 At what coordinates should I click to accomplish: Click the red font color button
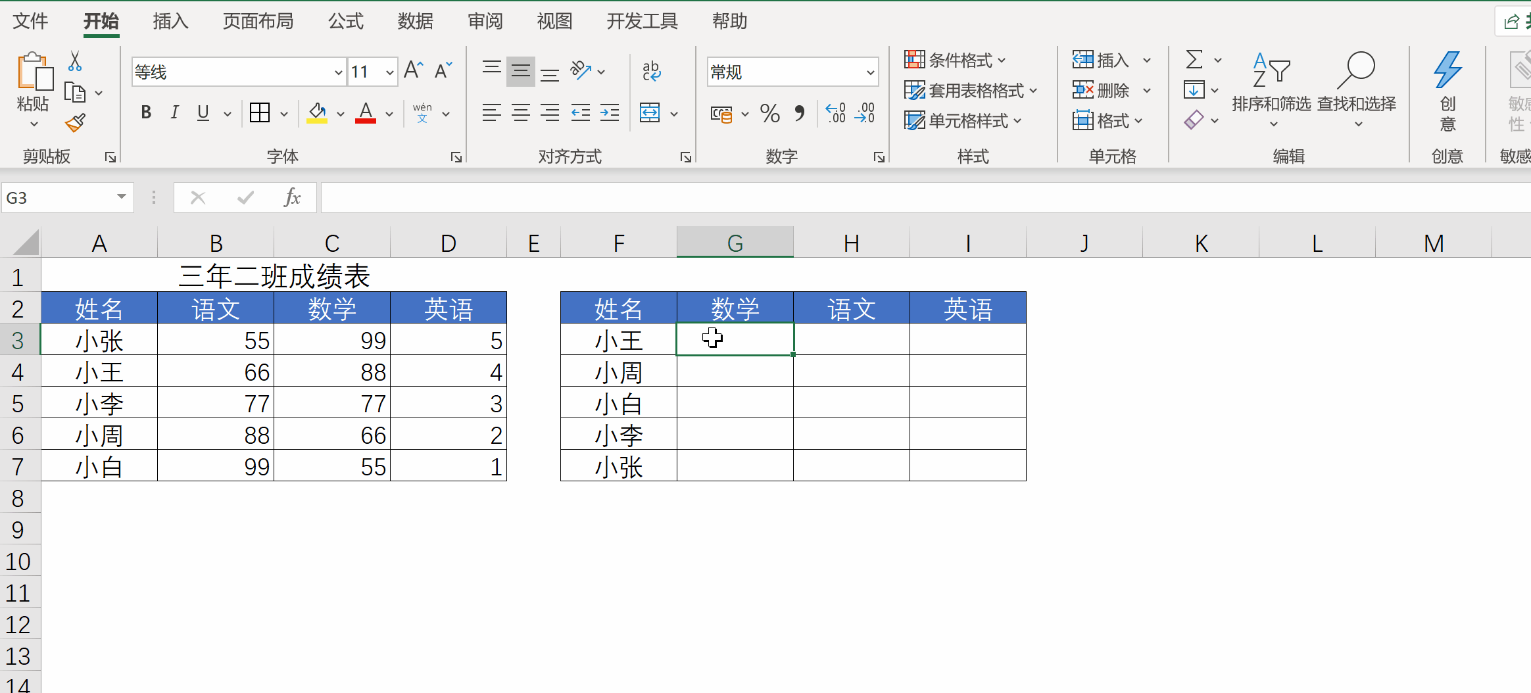tap(366, 113)
